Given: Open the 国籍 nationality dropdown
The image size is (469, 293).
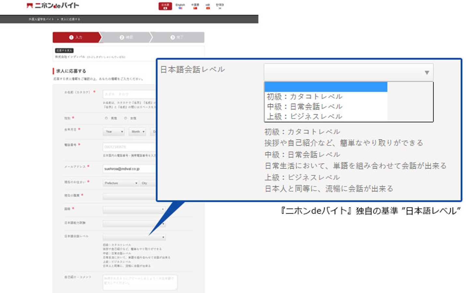Looking at the screenshot, I should [134, 210].
